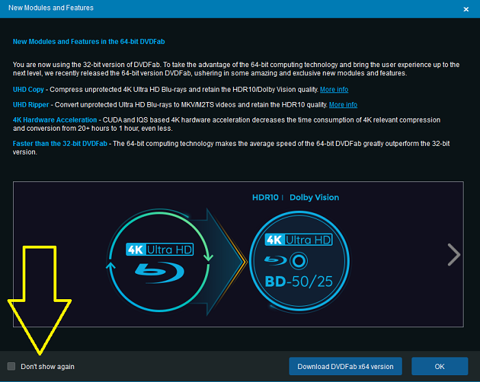Click the Faster than the 32-bit DVDFab heading
480x382 pixels.
tap(60, 144)
